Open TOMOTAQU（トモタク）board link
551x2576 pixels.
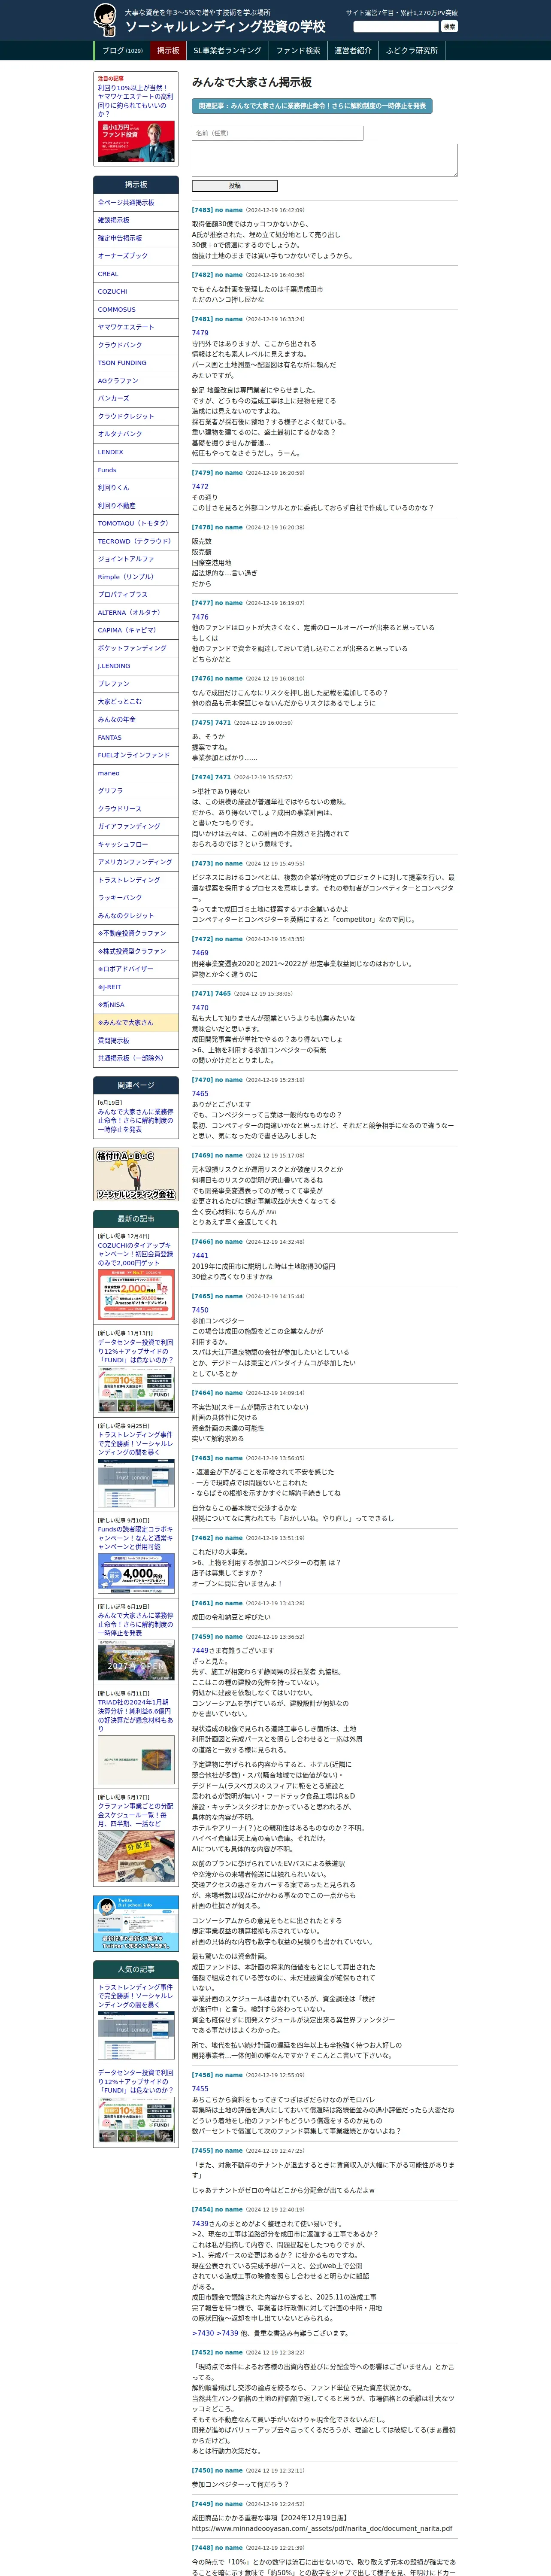(x=136, y=523)
